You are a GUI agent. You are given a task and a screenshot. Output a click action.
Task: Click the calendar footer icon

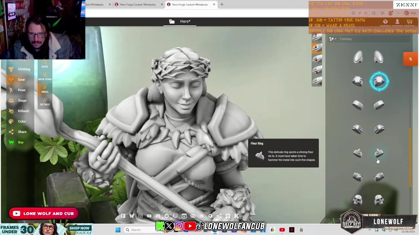pos(184,216)
